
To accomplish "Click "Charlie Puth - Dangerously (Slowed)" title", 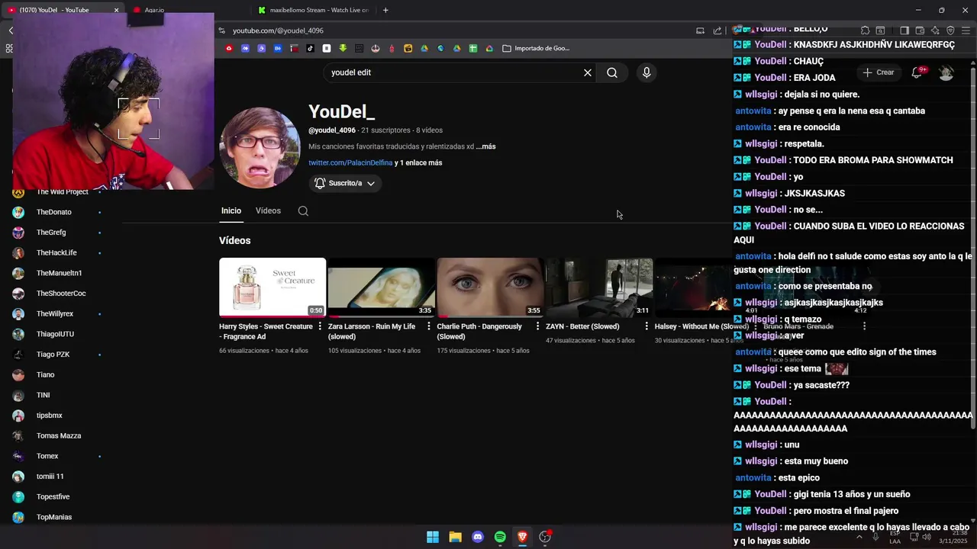I will pos(479,331).
